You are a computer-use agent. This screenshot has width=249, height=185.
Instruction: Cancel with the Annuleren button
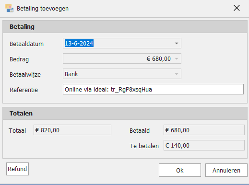(x=226, y=170)
